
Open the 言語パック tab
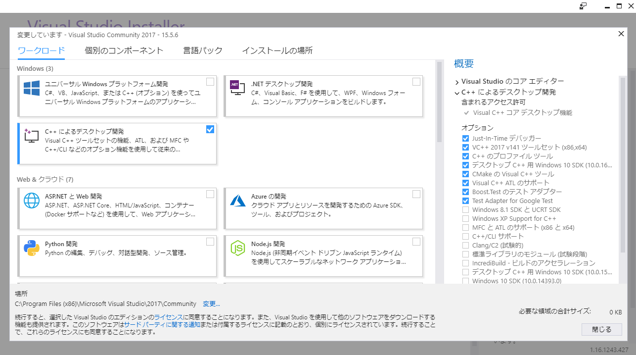tap(203, 50)
